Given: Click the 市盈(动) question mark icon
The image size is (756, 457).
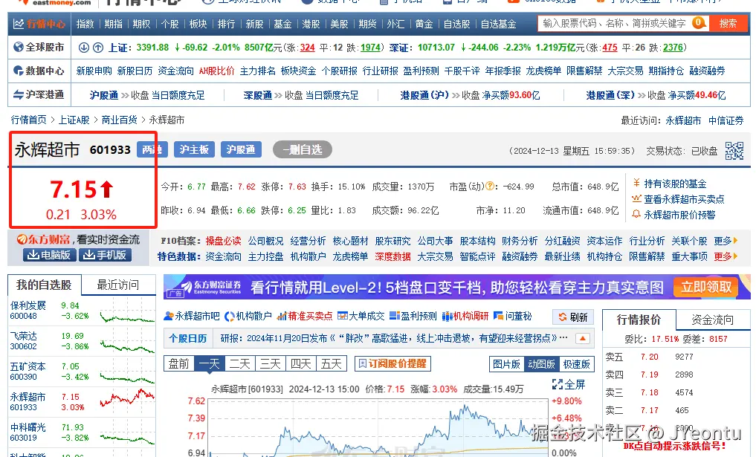Looking at the screenshot, I should coord(491,186).
